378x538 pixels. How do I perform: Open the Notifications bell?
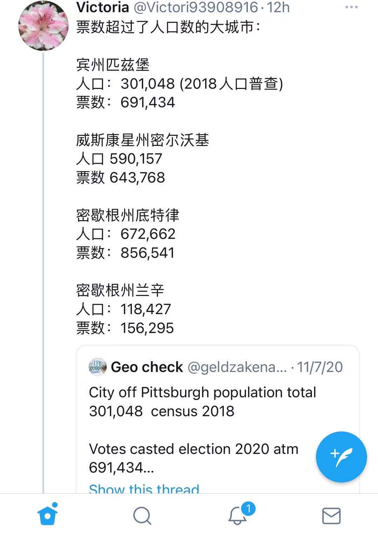coord(237,516)
